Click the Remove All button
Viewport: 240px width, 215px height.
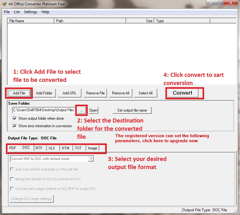click(x=120, y=93)
